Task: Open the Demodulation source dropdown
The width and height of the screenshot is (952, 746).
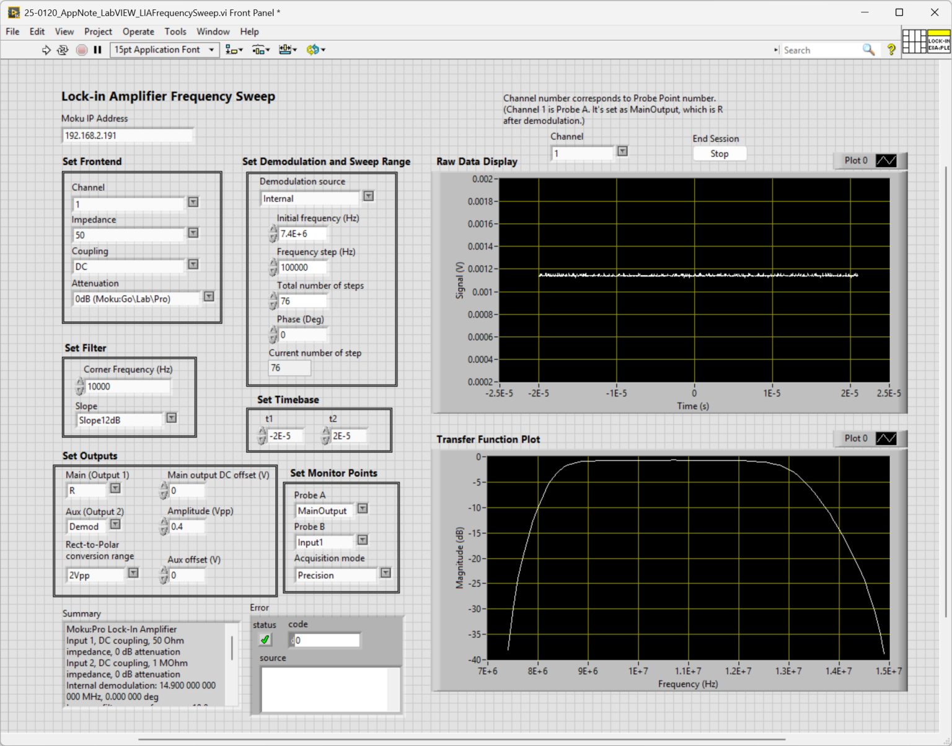Action: (368, 196)
